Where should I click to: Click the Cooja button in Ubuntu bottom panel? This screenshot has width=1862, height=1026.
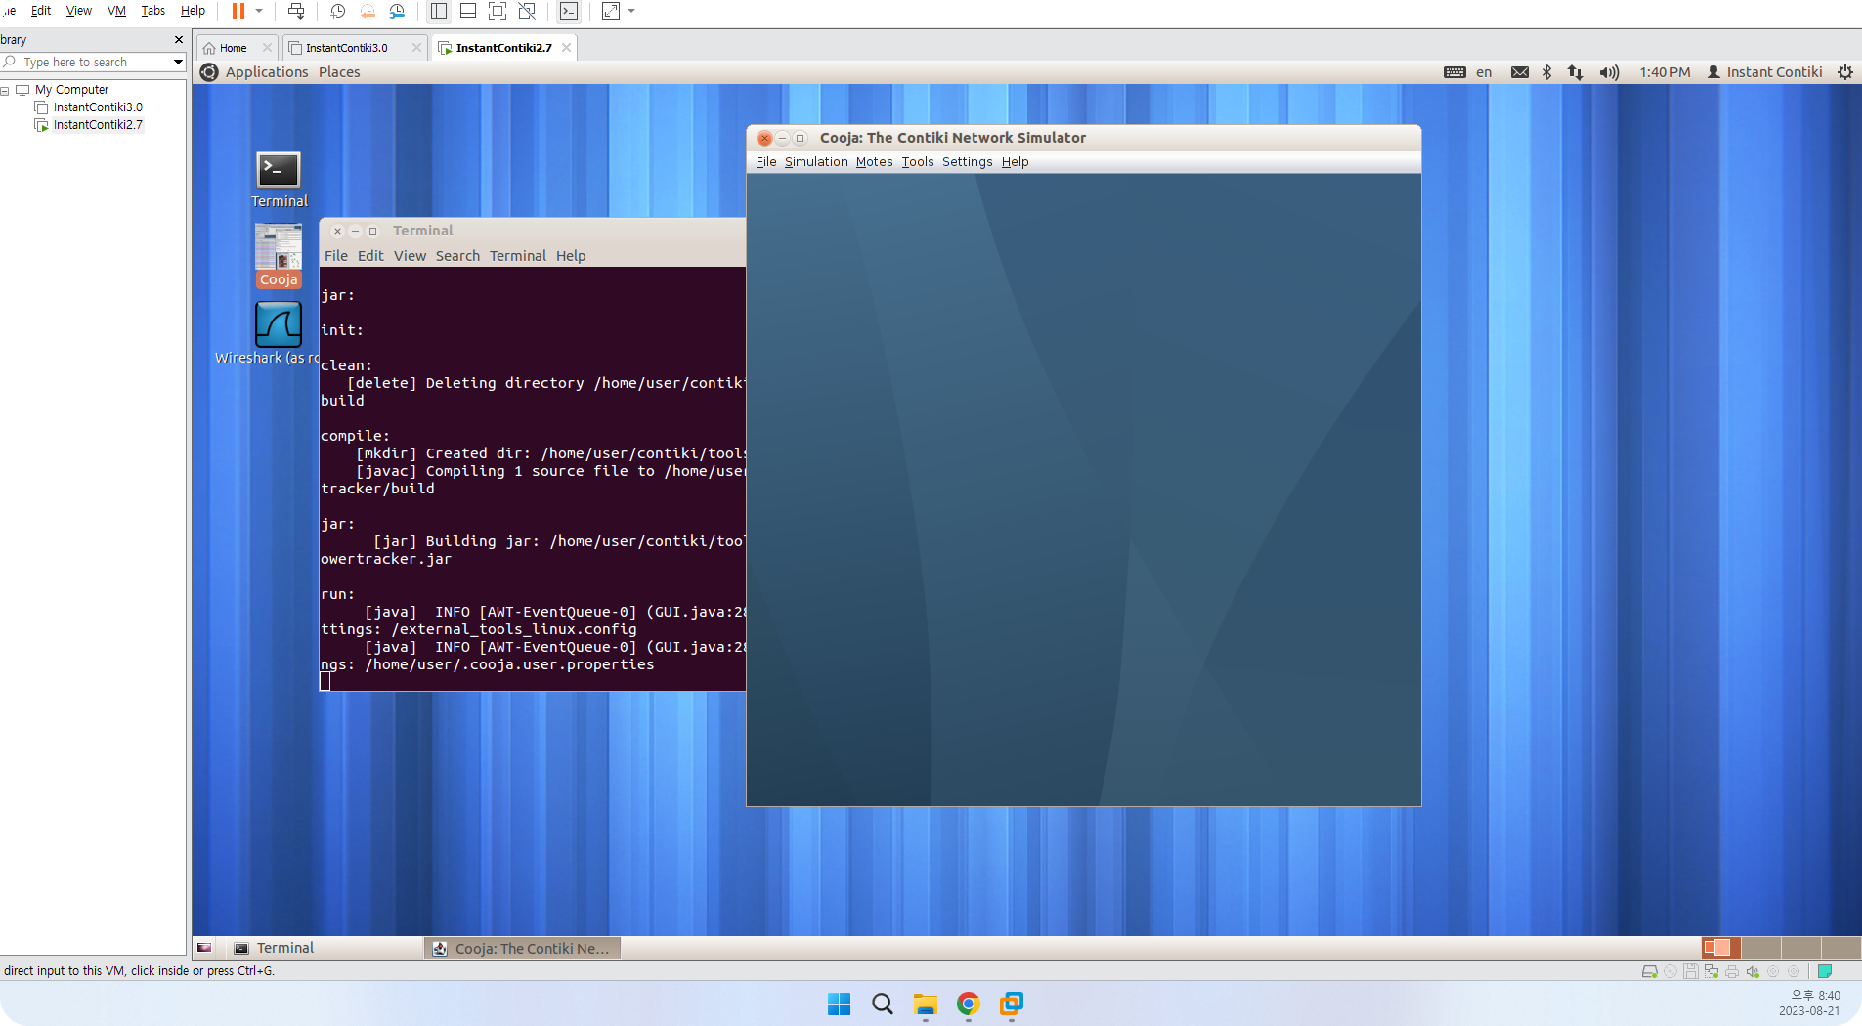(523, 948)
